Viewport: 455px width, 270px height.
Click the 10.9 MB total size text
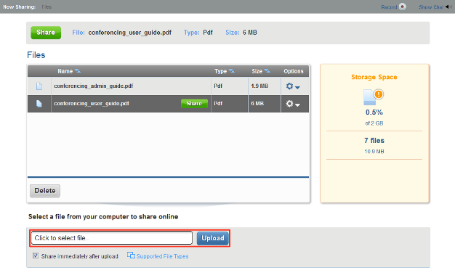coord(374,151)
